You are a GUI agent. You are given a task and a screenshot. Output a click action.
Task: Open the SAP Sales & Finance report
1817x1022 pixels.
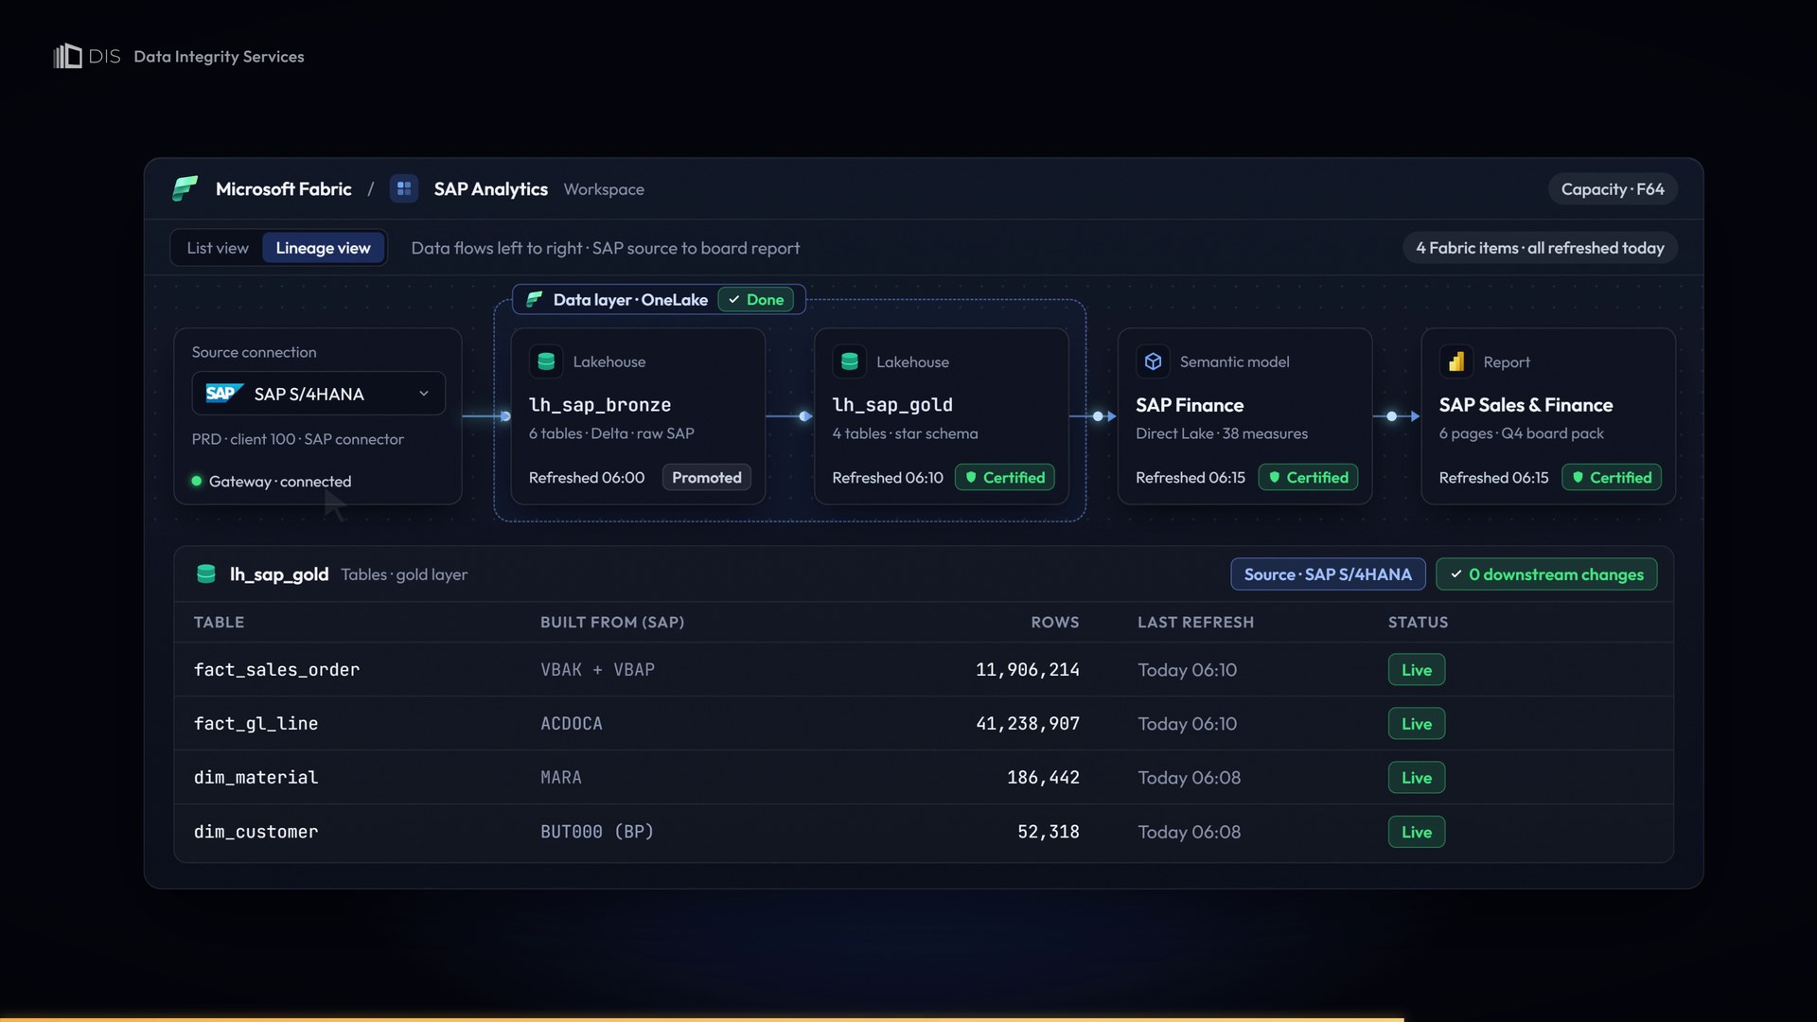pyautogui.click(x=1548, y=415)
